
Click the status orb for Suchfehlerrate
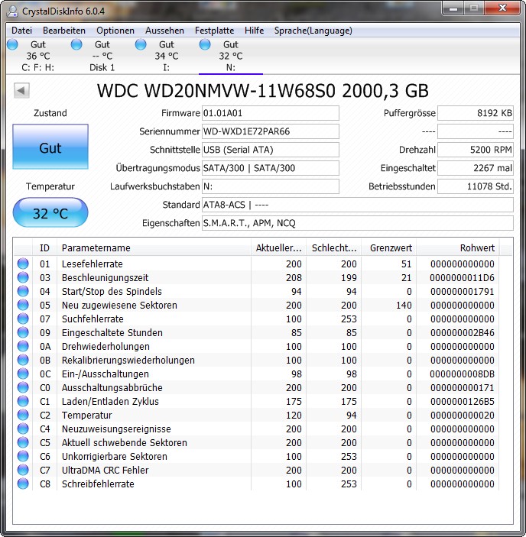(23, 319)
